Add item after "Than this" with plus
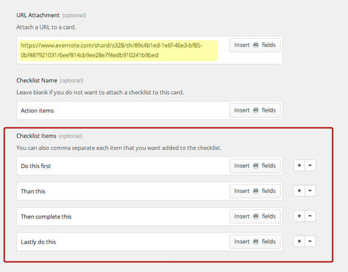This screenshot has width=348, height=272. click(x=299, y=191)
